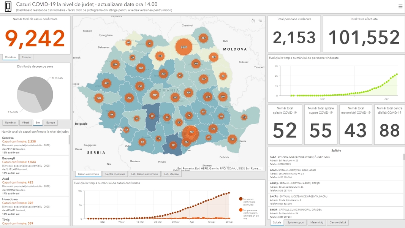Show the Centre dializă tab

337,223
